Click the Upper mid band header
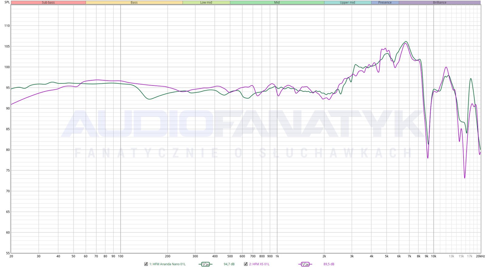The image size is (486, 268). (x=347, y=2)
